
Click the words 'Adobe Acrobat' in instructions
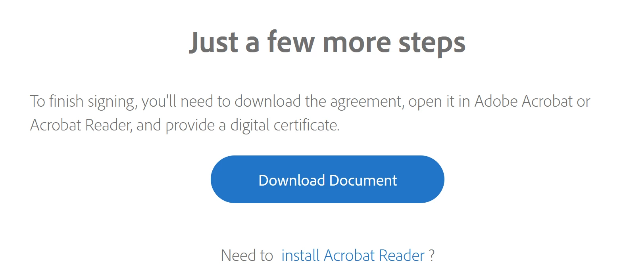(524, 102)
